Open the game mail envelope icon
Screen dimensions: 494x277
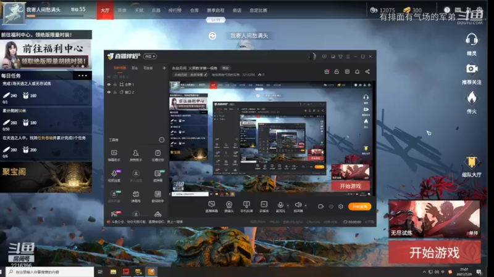pos(458,10)
